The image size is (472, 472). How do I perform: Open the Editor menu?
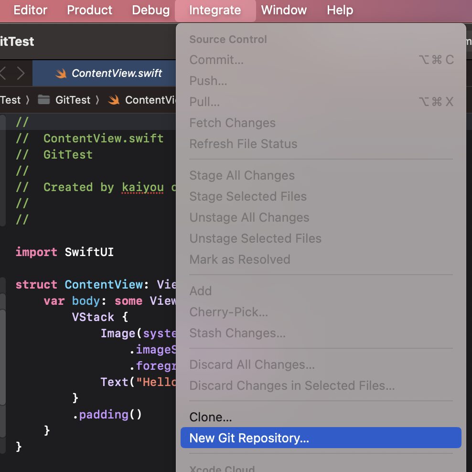(30, 10)
